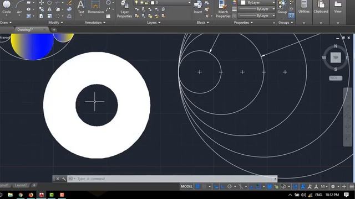Click customization wrench in command line

[x=64, y=179]
